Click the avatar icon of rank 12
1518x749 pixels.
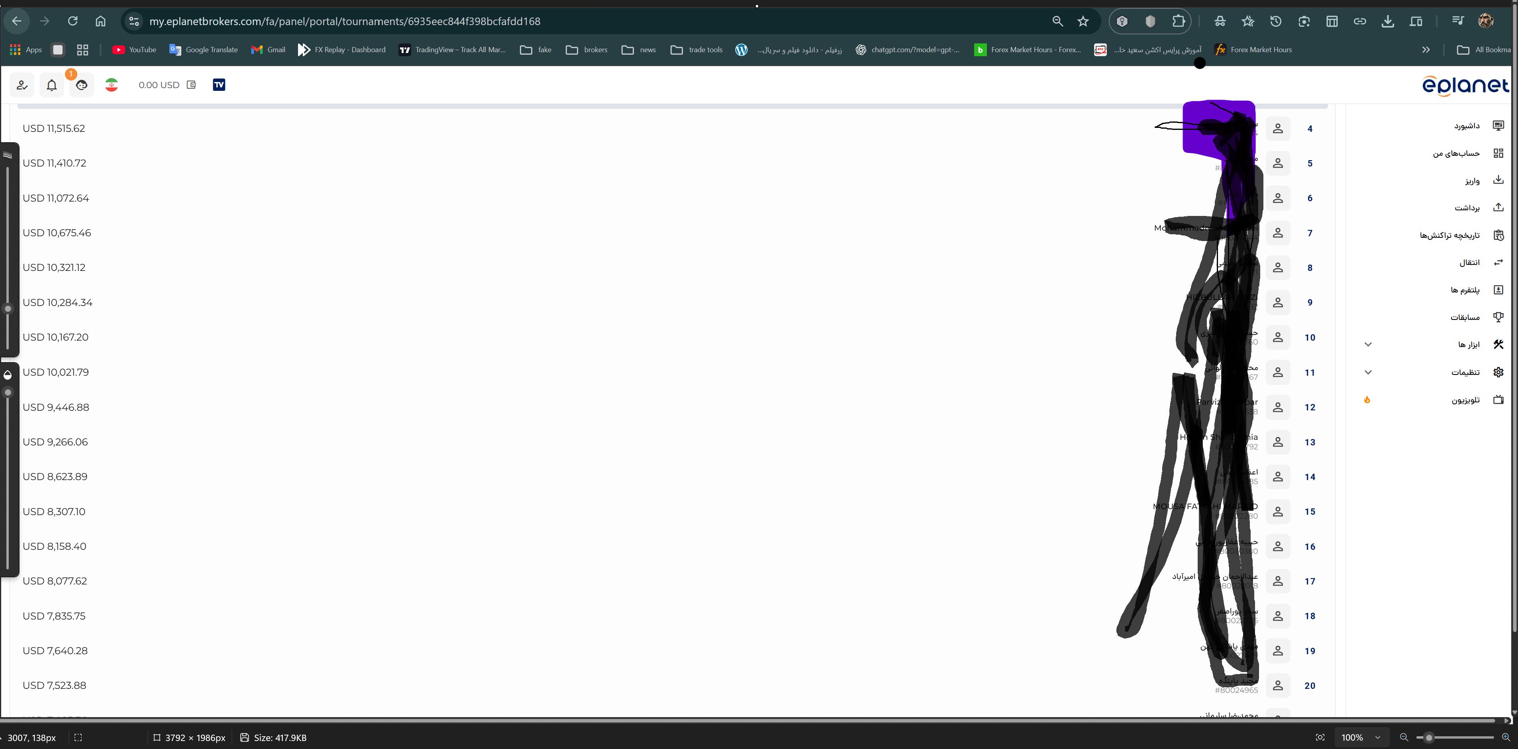[x=1278, y=407]
